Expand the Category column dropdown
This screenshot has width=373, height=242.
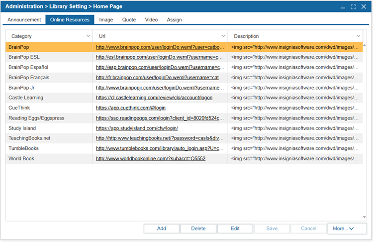click(88, 36)
